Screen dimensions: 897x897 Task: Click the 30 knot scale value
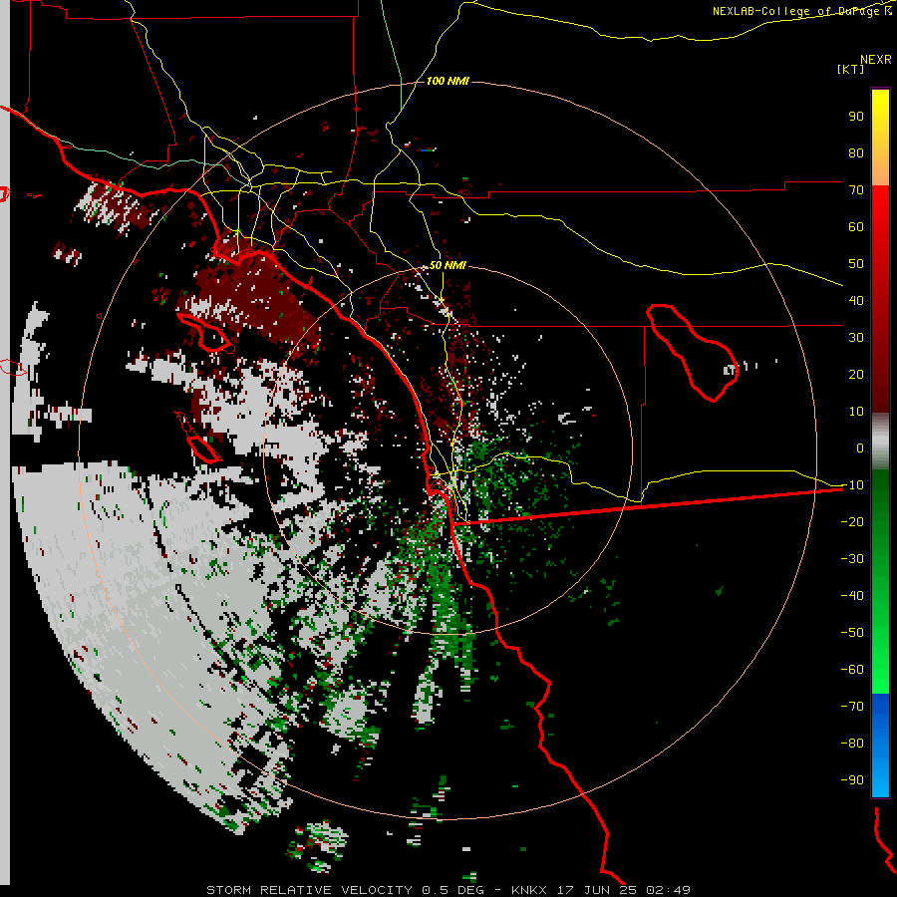856,338
